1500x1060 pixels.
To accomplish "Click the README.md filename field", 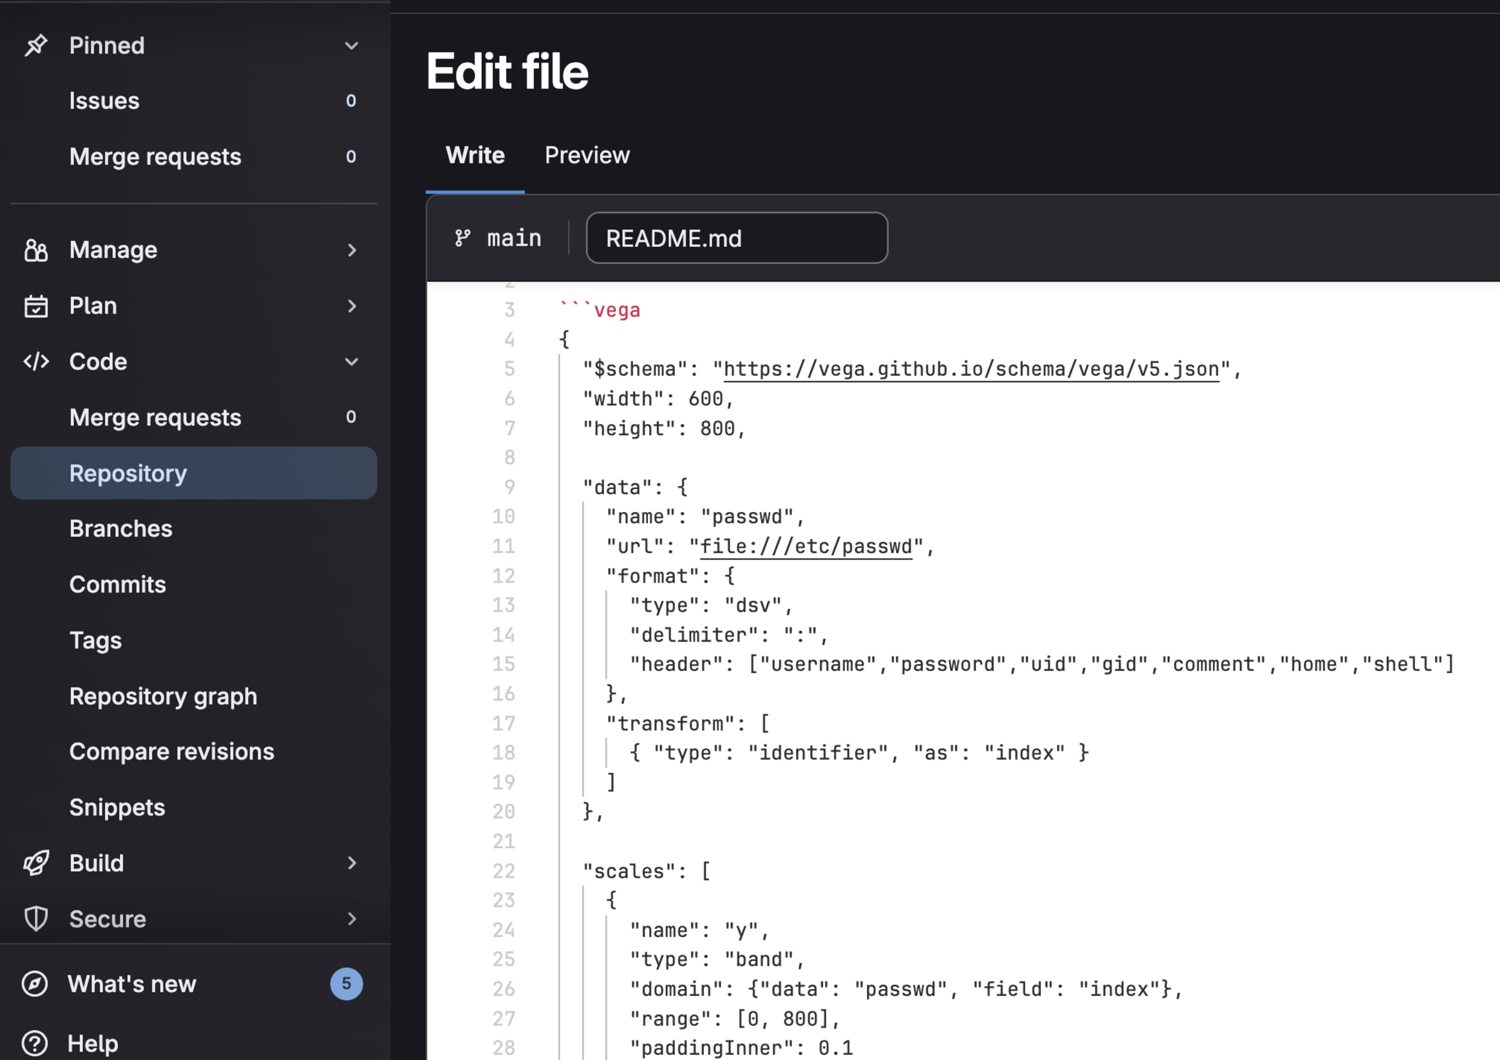I will 737,238.
